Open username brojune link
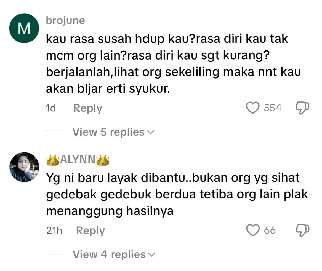Screen dimensions: 322x271 pyautogui.click(x=65, y=20)
